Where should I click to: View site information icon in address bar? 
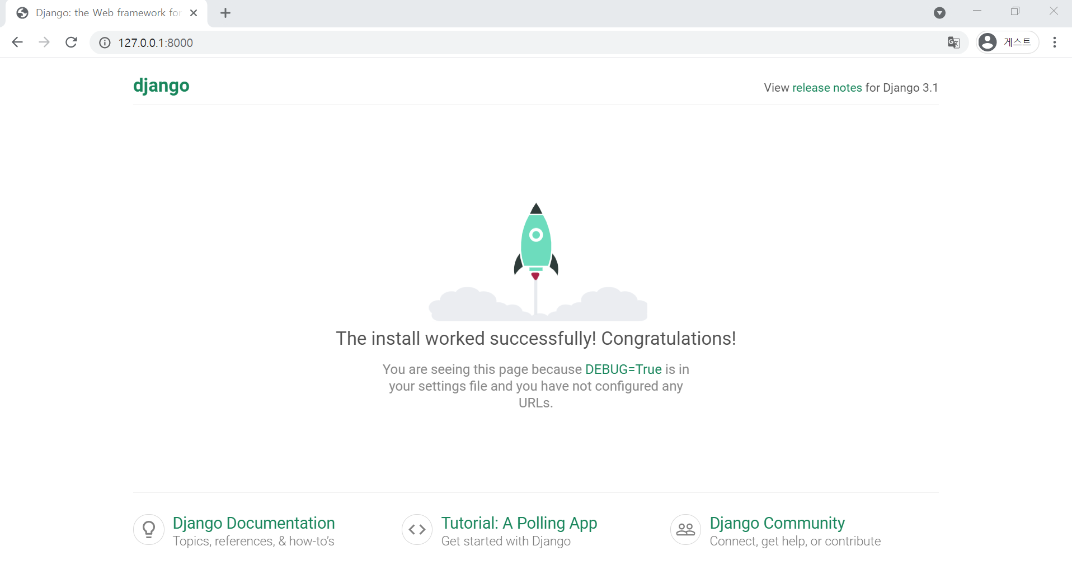[x=105, y=42]
